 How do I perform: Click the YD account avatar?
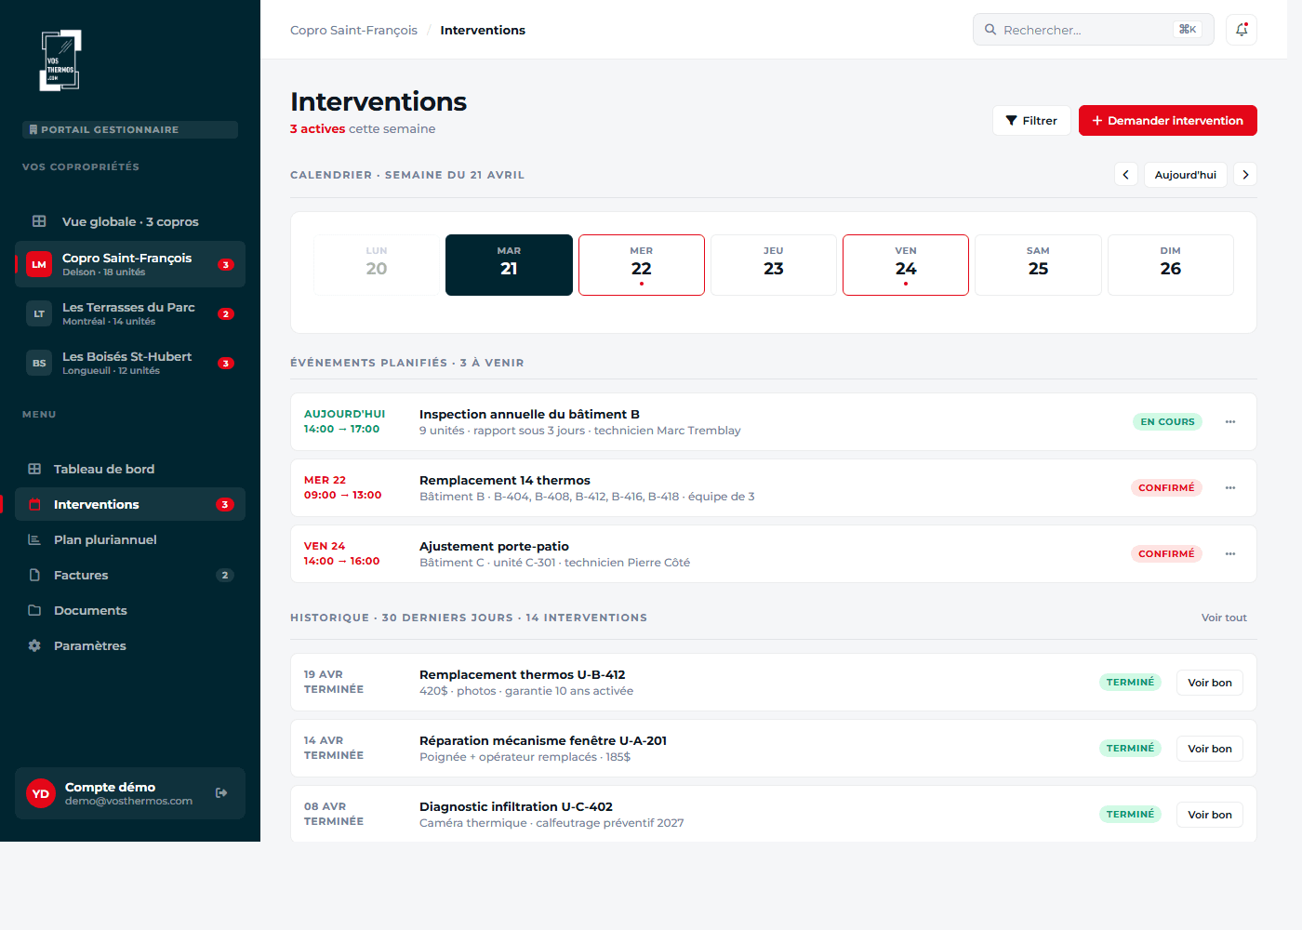pos(41,793)
